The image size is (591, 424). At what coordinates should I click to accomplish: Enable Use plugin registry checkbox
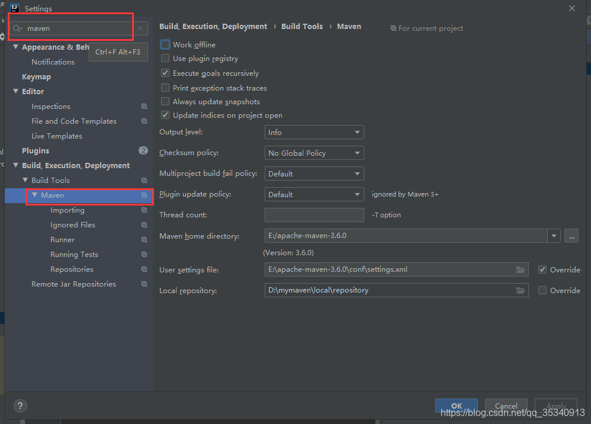(165, 58)
